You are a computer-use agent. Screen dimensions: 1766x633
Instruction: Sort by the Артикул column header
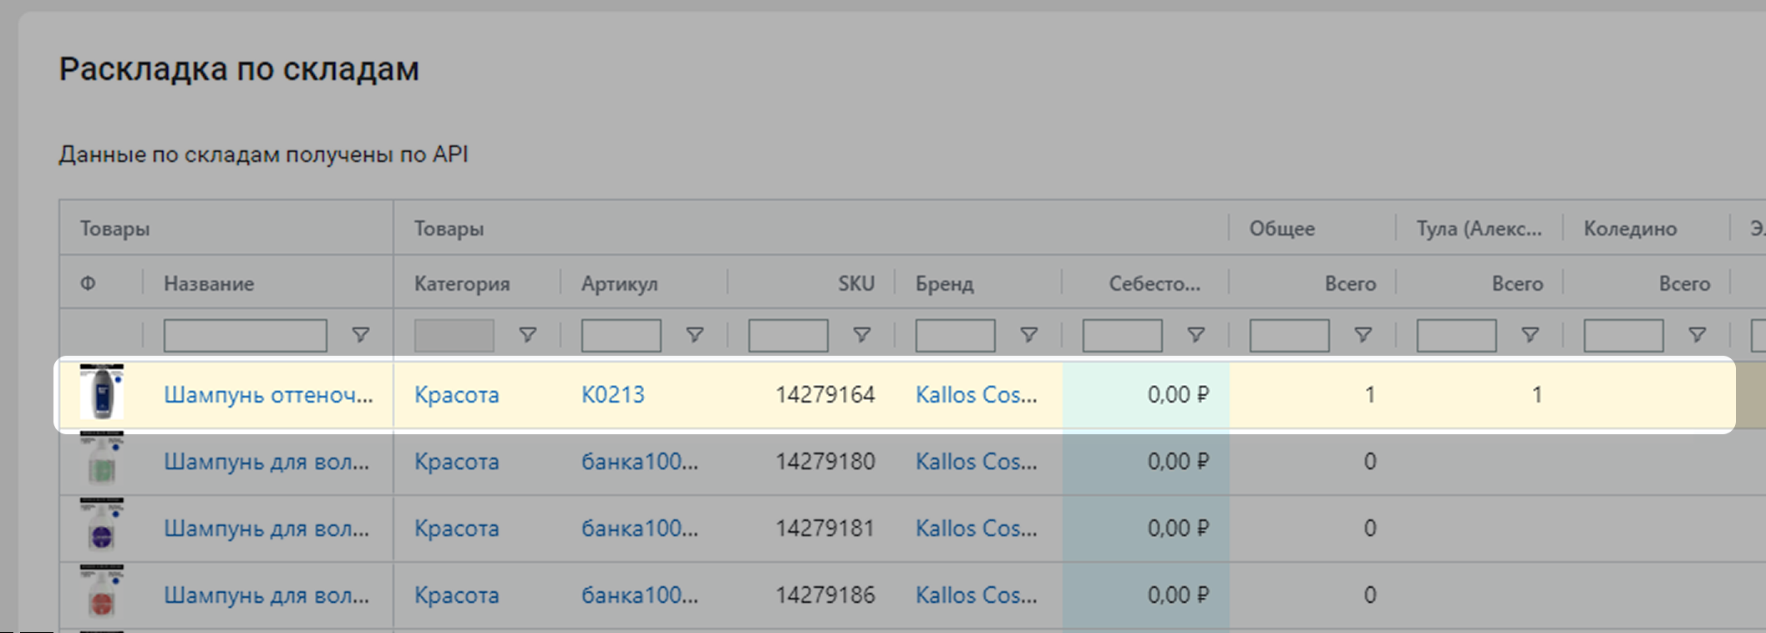pos(619,284)
